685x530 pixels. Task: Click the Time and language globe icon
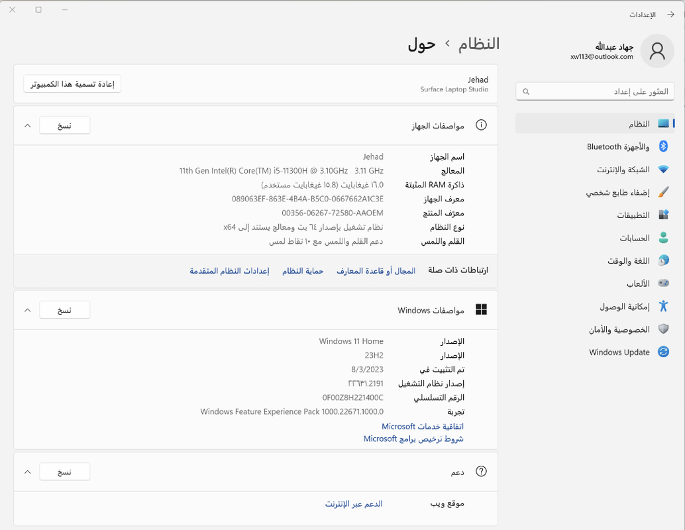click(663, 260)
